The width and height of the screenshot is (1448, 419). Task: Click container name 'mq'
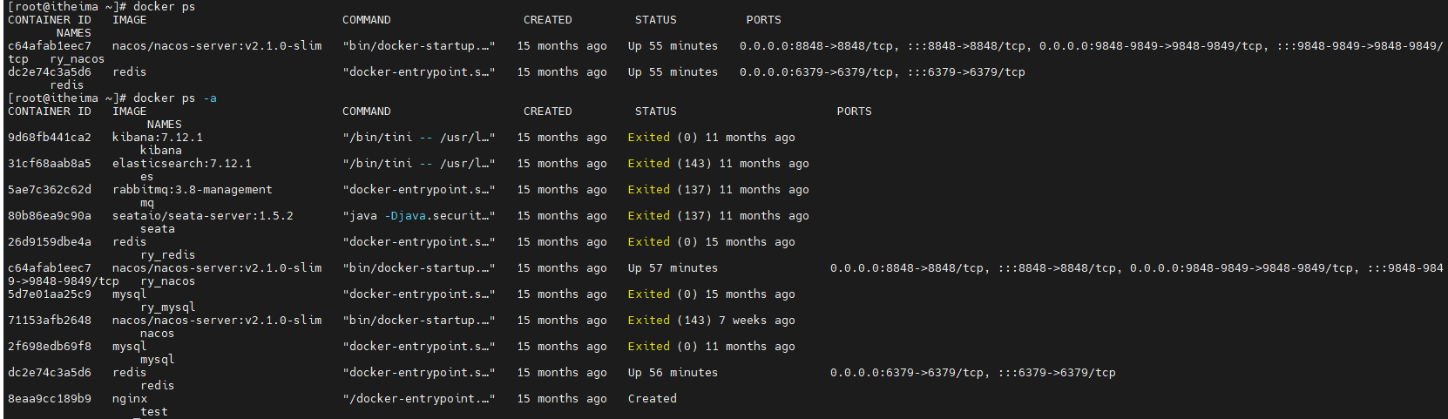[146, 203]
